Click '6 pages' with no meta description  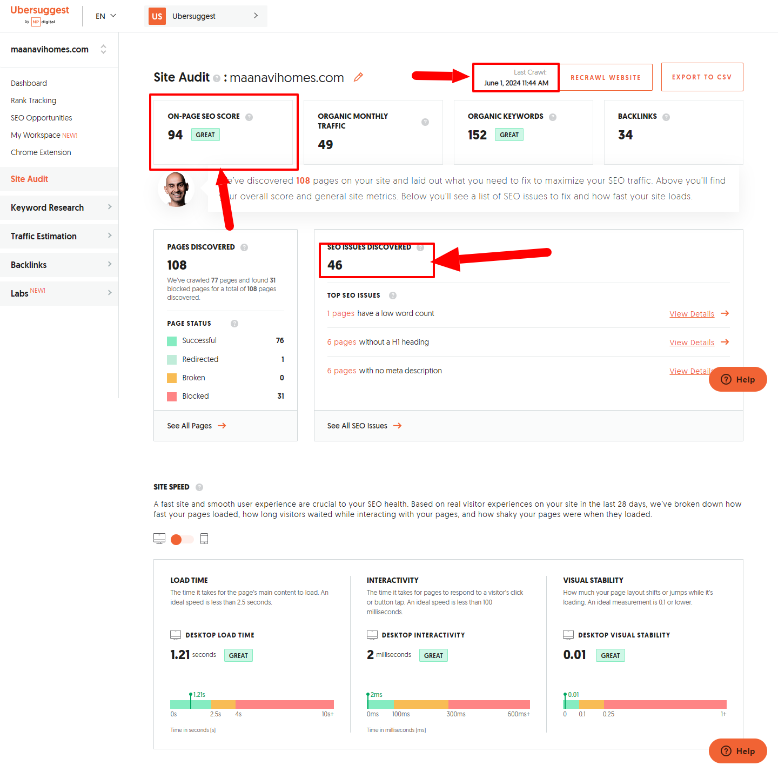click(341, 371)
